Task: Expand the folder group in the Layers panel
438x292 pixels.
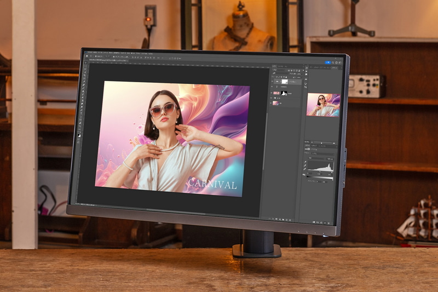Action: 273,98
